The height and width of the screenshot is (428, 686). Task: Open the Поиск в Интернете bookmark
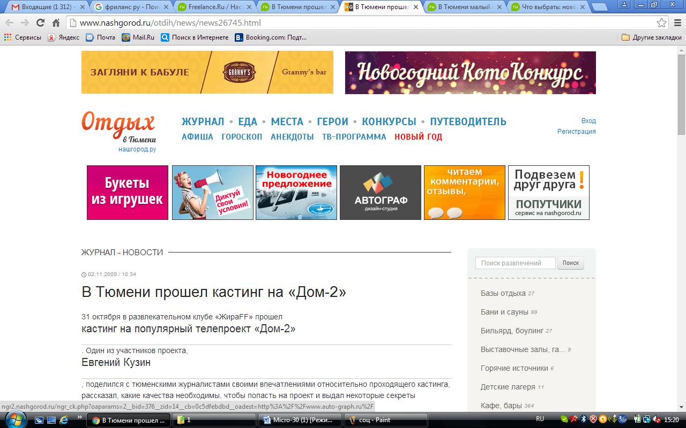(x=195, y=37)
